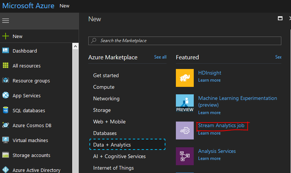Open Storage accounts from the sidebar
Viewport: 291px width, 173px height.
[x=31, y=155]
